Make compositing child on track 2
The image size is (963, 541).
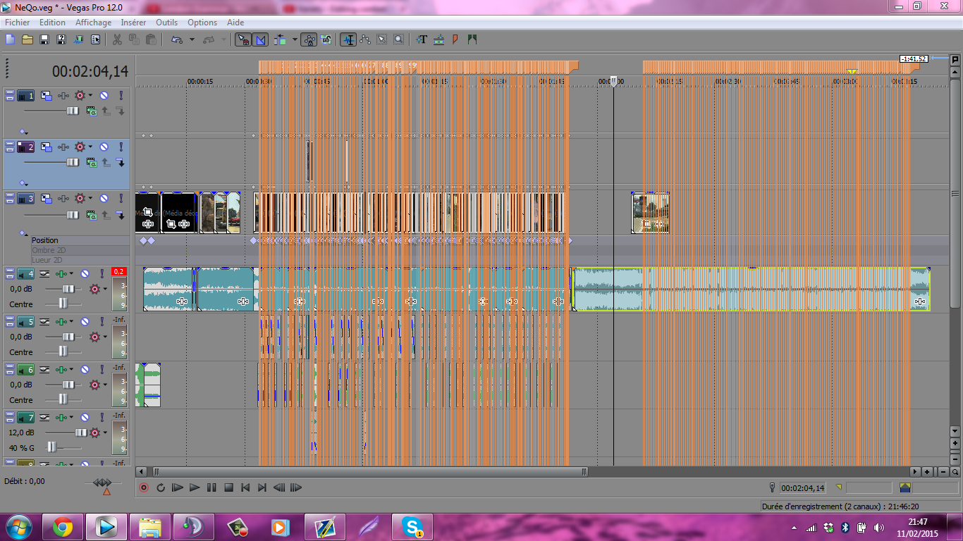pos(120,162)
